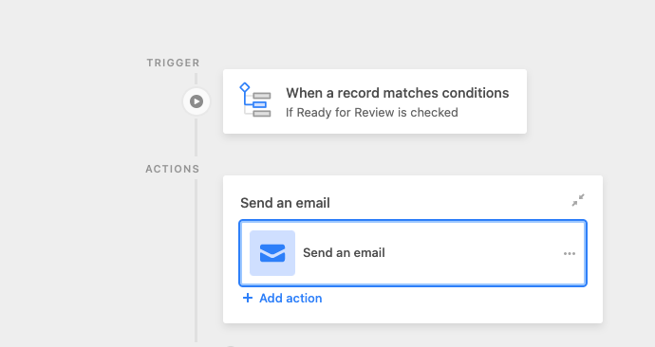Select the 'Send an email' action row
This screenshot has width=655, height=347.
[x=413, y=253]
